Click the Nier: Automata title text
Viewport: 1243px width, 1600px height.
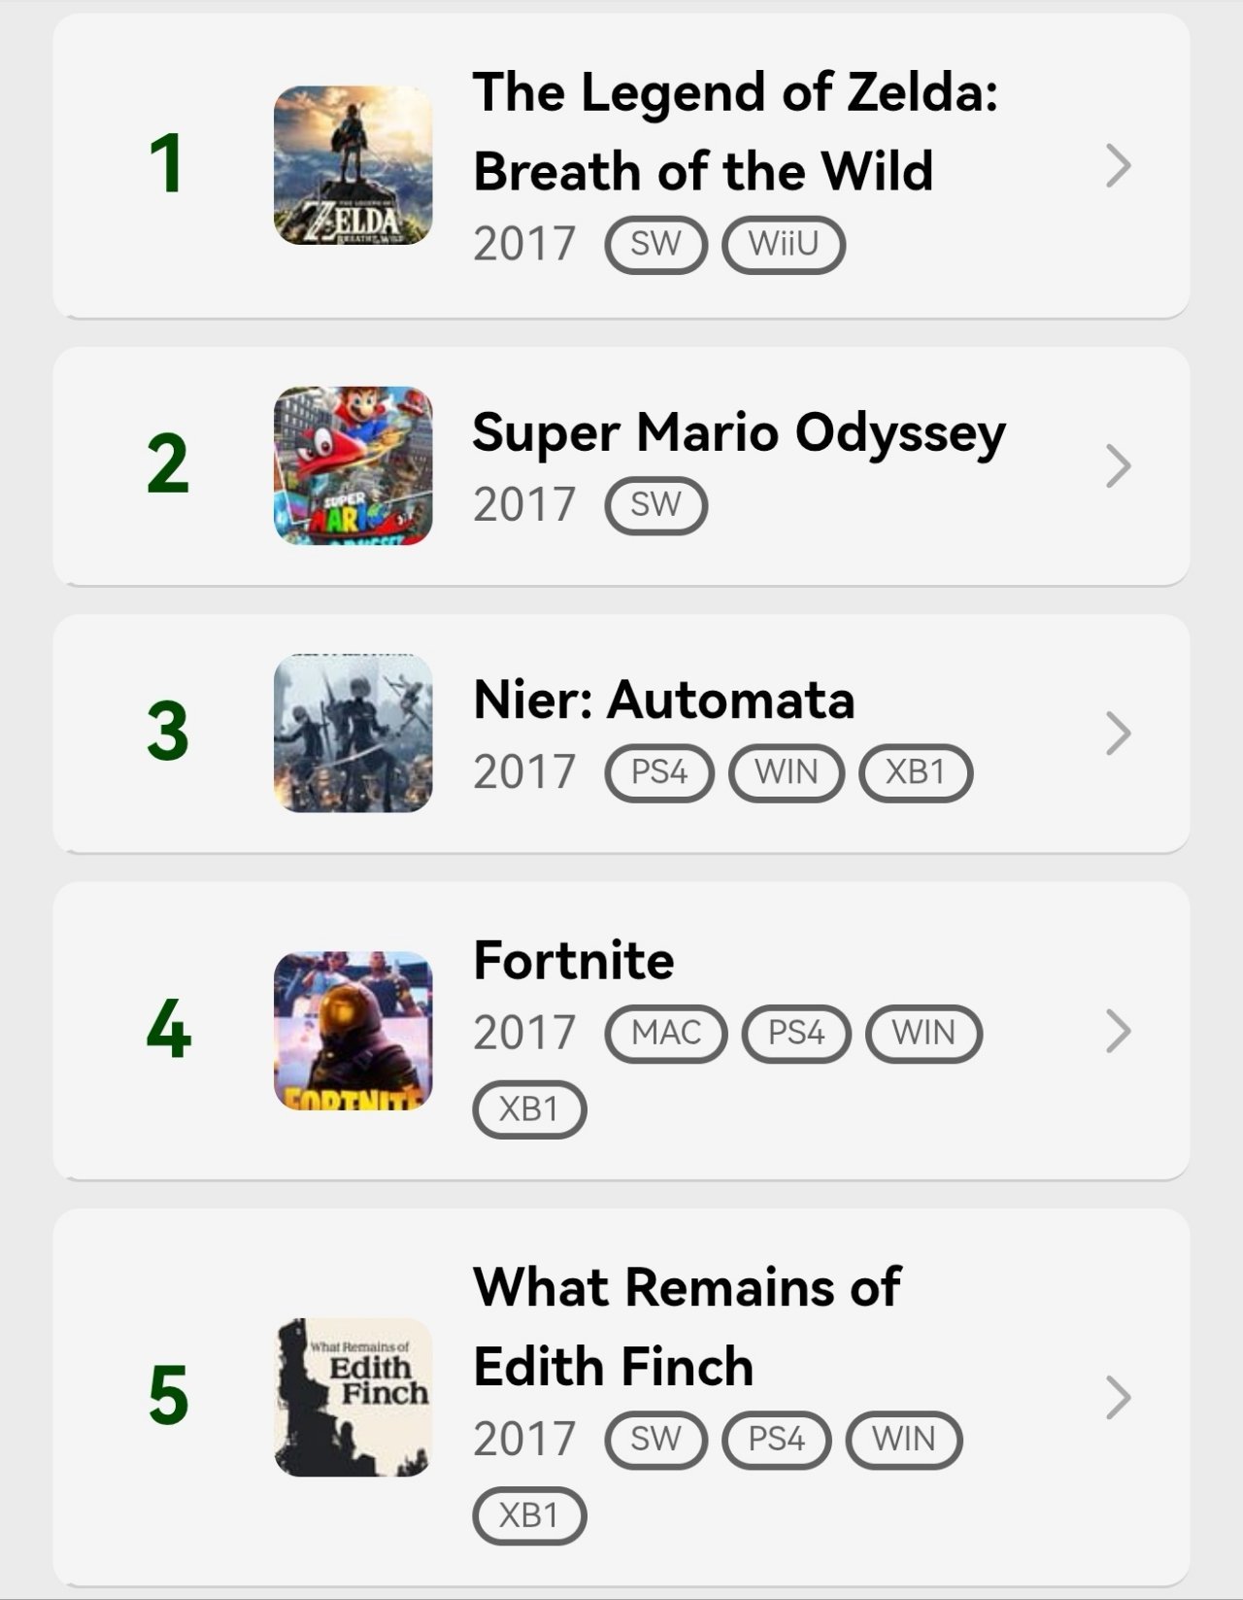[x=663, y=699]
